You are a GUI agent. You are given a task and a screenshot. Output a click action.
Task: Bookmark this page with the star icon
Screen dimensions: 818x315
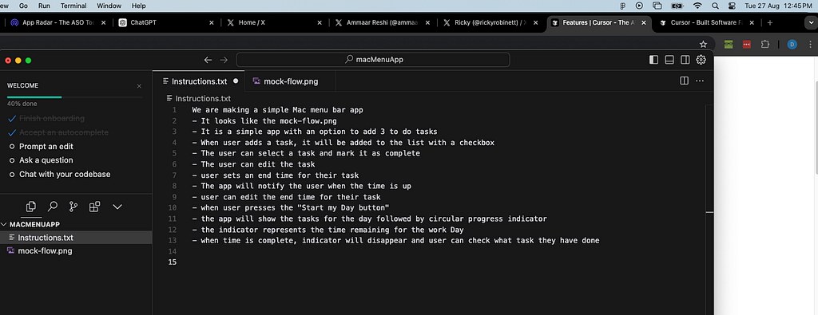click(x=703, y=44)
